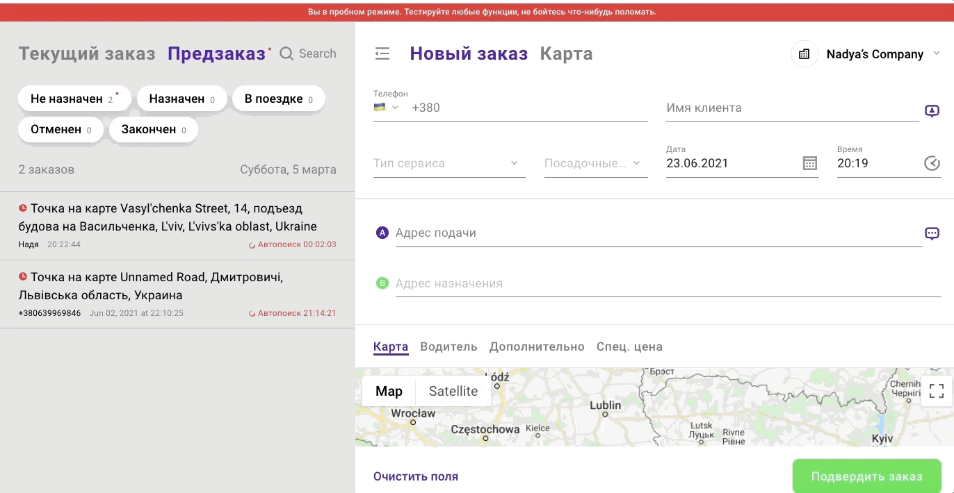Click red clock icon on Unnamed Road order

[23, 276]
